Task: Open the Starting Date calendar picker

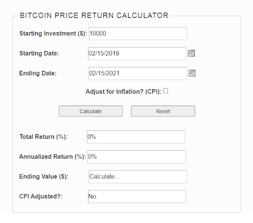Action: pyautogui.click(x=191, y=53)
